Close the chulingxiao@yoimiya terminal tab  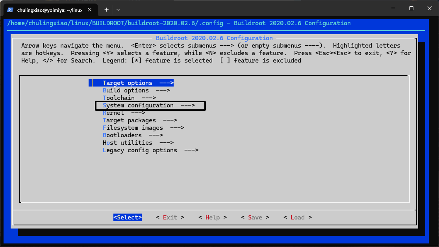coord(90,10)
